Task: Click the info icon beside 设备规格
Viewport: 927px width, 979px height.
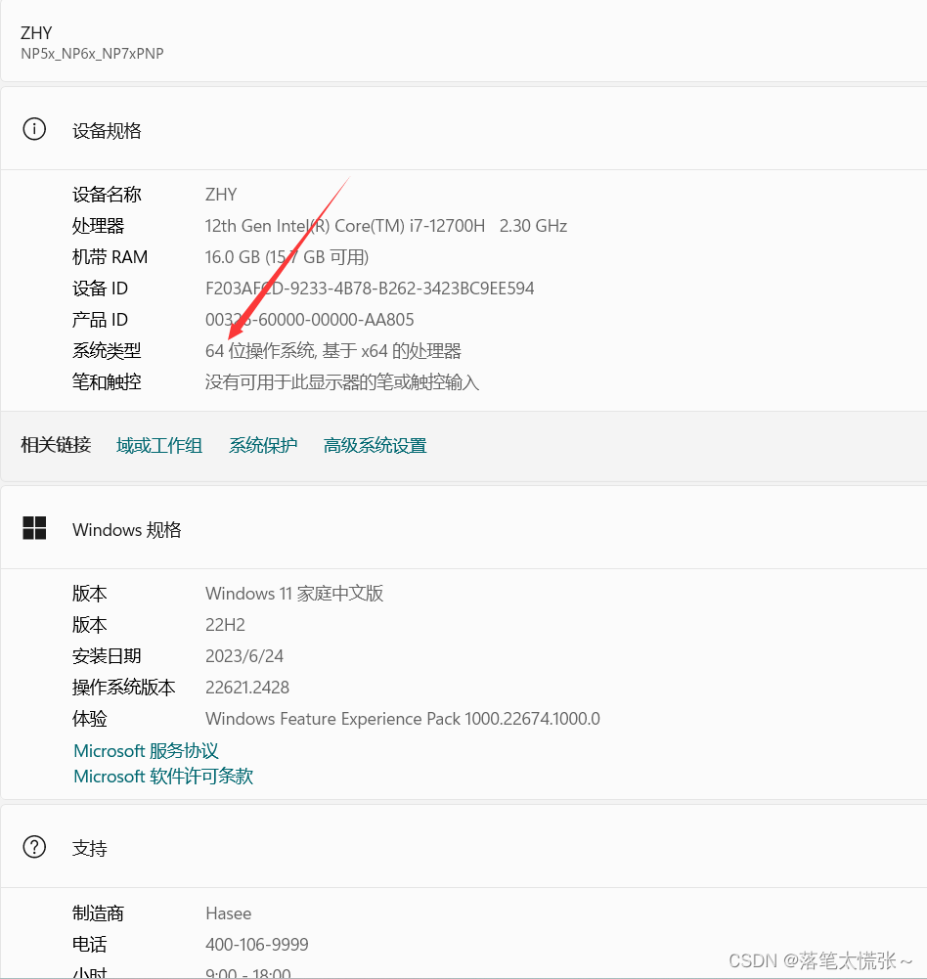Action: pyautogui.click(x=34, y=128)
